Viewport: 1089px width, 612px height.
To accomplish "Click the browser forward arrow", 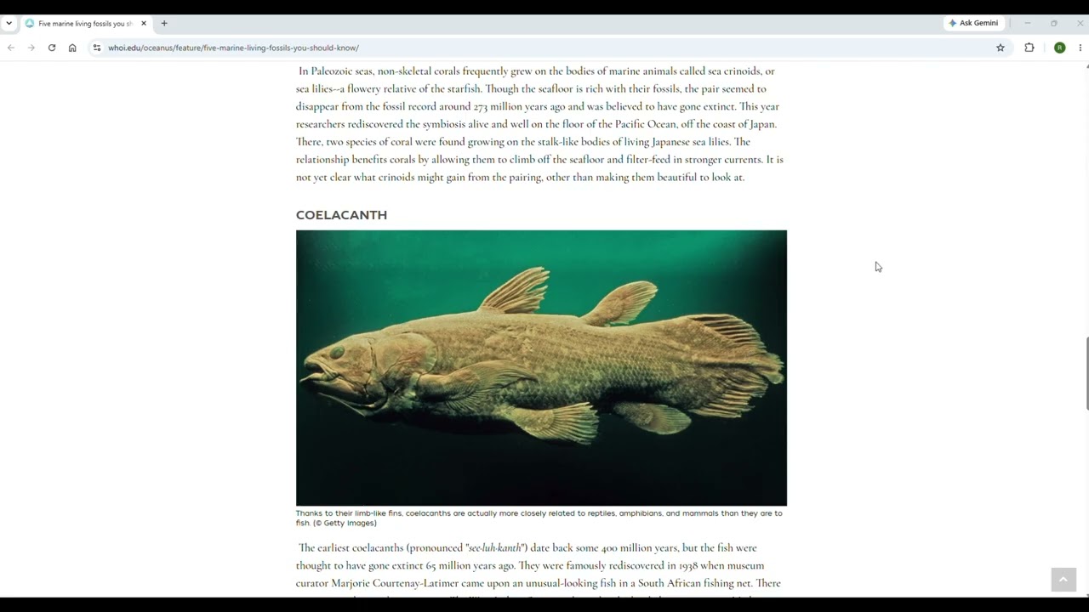I will [x=31, y=48].
